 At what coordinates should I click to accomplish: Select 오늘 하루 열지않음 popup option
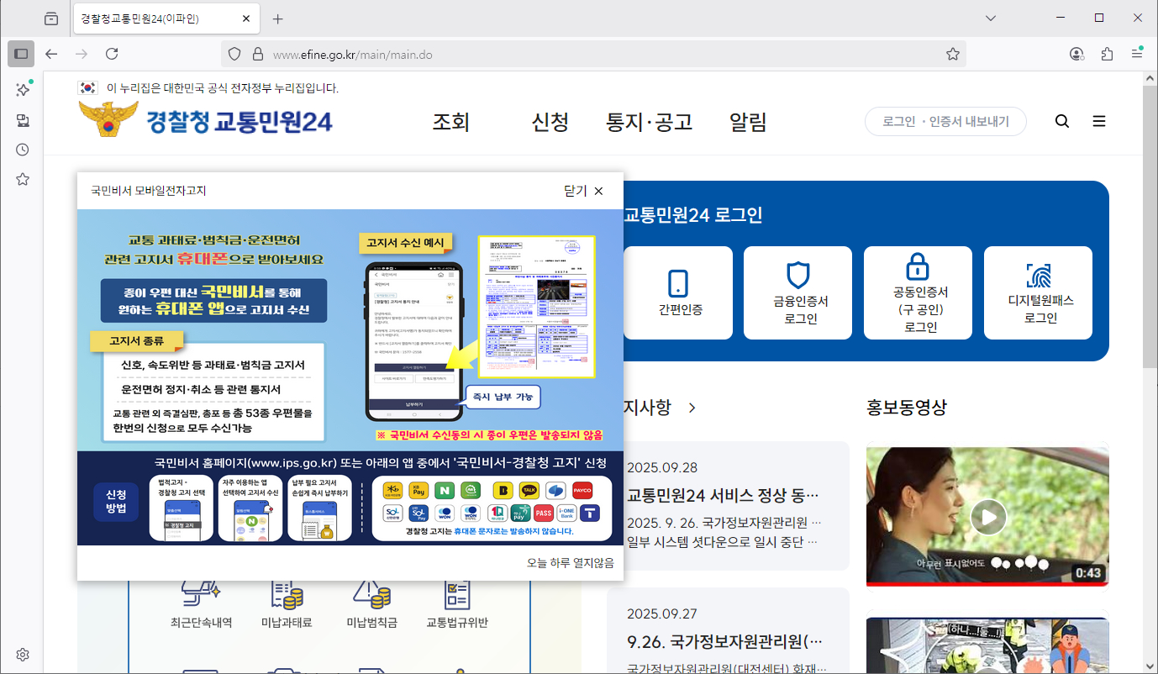click(570, 563)
